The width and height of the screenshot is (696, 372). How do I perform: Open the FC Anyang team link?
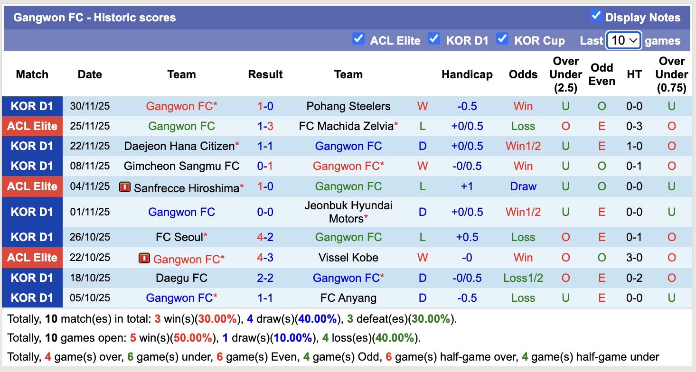click(348, 298)
